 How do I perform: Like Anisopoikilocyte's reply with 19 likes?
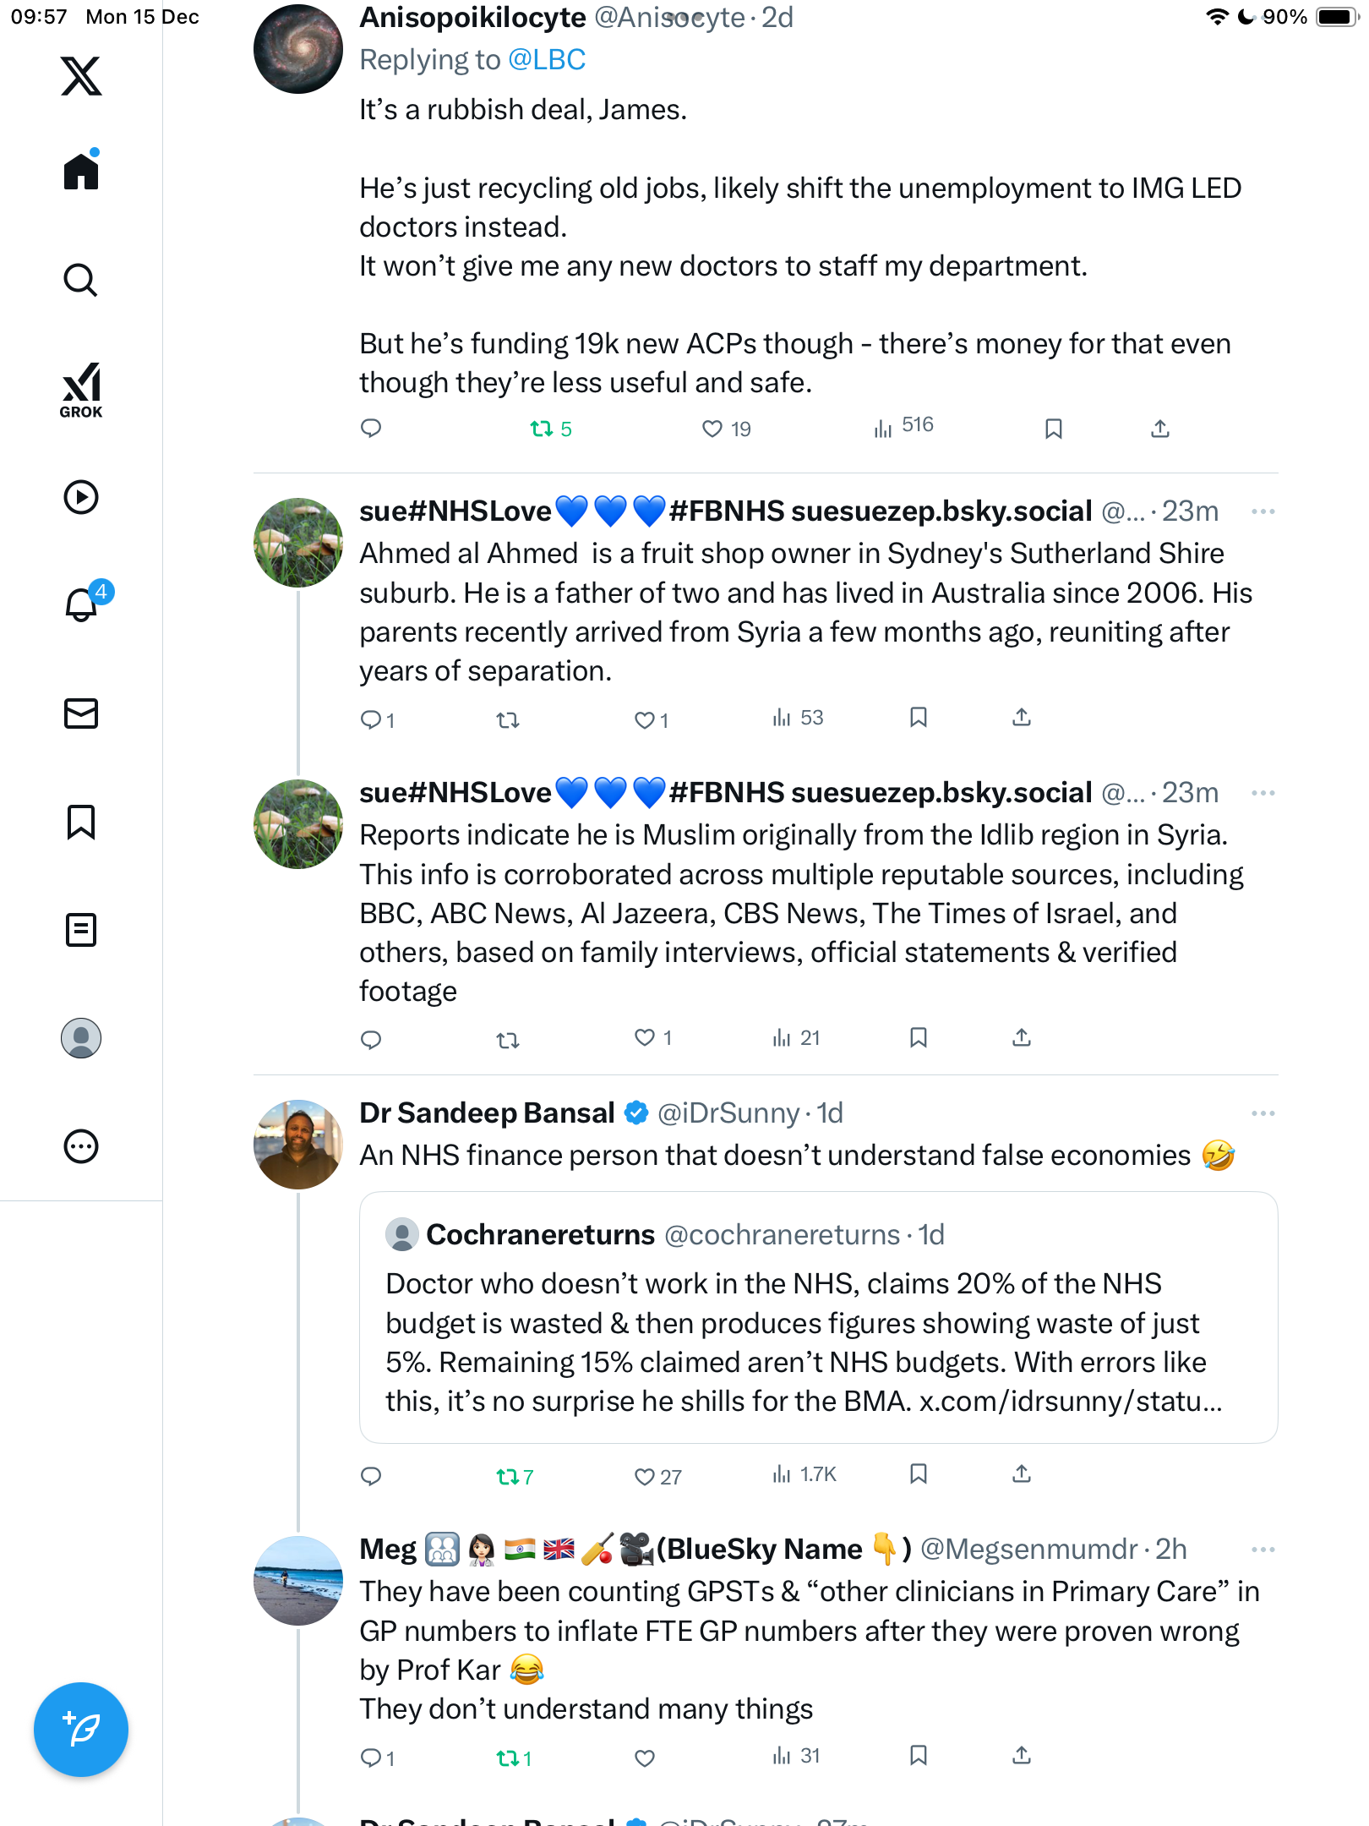tap(713, 429)
